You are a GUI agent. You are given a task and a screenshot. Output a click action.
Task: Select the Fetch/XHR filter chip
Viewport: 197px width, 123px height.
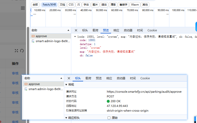pyautogui.click(x=49, y=5)
